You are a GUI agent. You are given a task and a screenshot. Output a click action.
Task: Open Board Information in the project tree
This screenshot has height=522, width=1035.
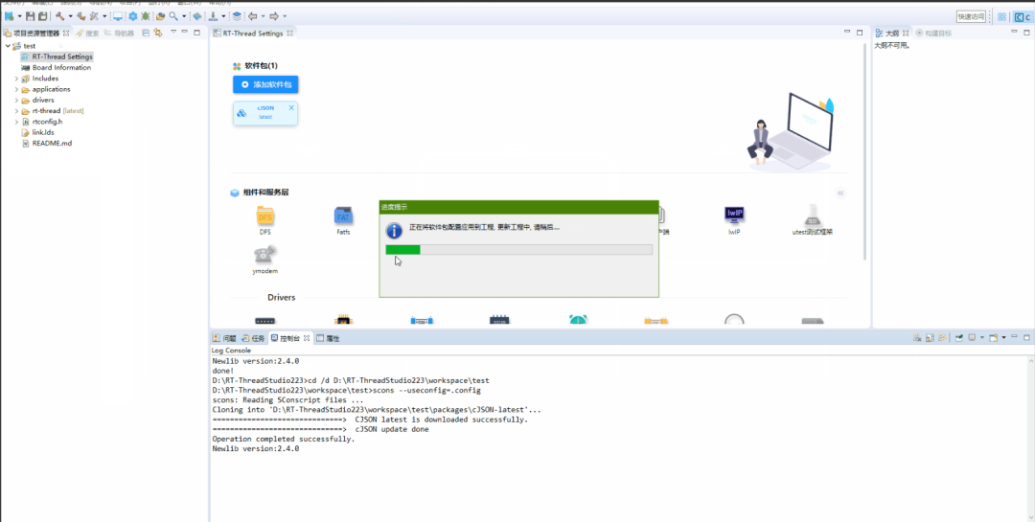pyautogui.click(x=61, y=68)
